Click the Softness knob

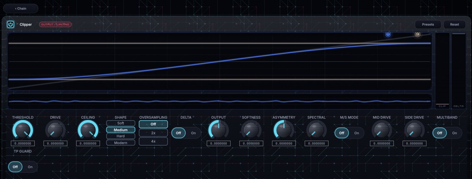251,130
